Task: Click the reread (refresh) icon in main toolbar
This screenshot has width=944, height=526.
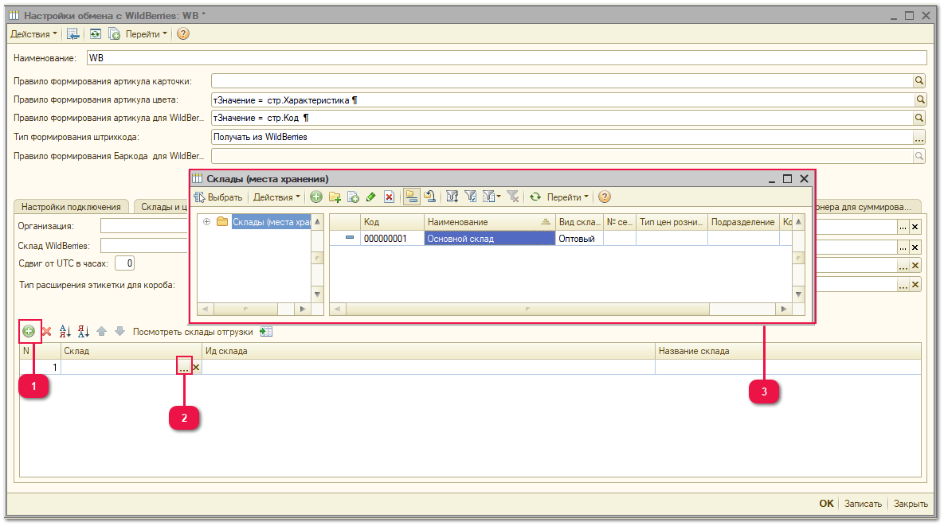Action: click(95, 33)
